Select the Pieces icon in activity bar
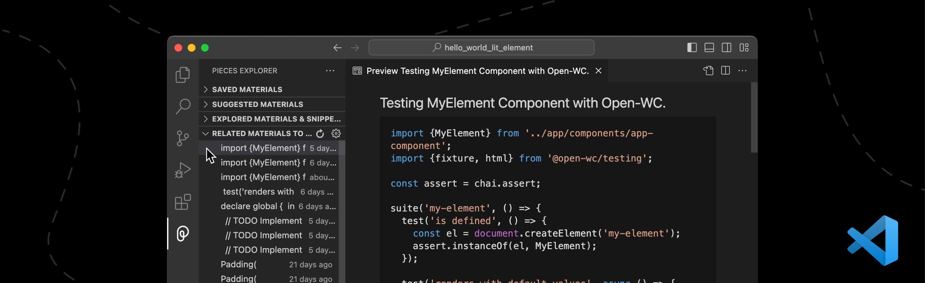Screen dimensions: 925x283 click(x=183, y=234)
